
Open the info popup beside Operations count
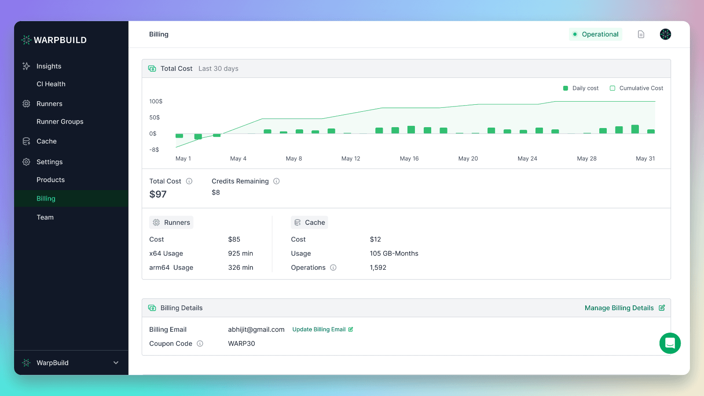[x=334, y=268]
